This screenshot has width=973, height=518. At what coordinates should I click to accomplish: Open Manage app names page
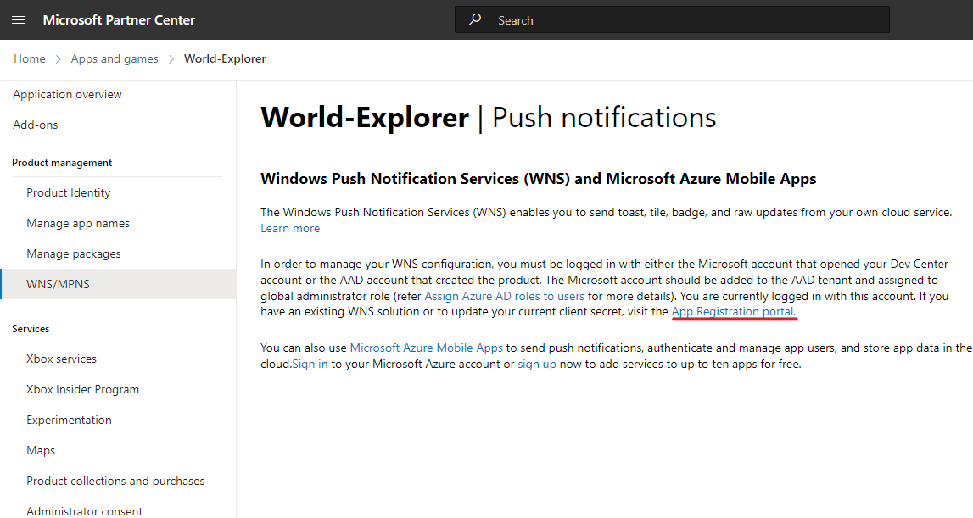pyautogui.click(x=78, y=223)
